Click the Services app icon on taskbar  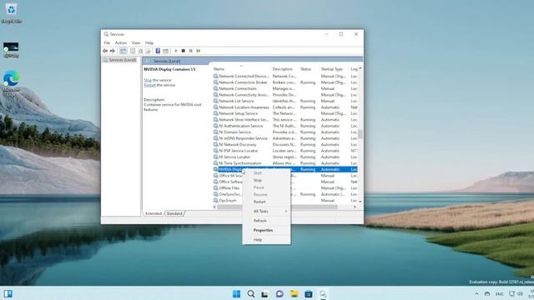click(x=323, y=294)
